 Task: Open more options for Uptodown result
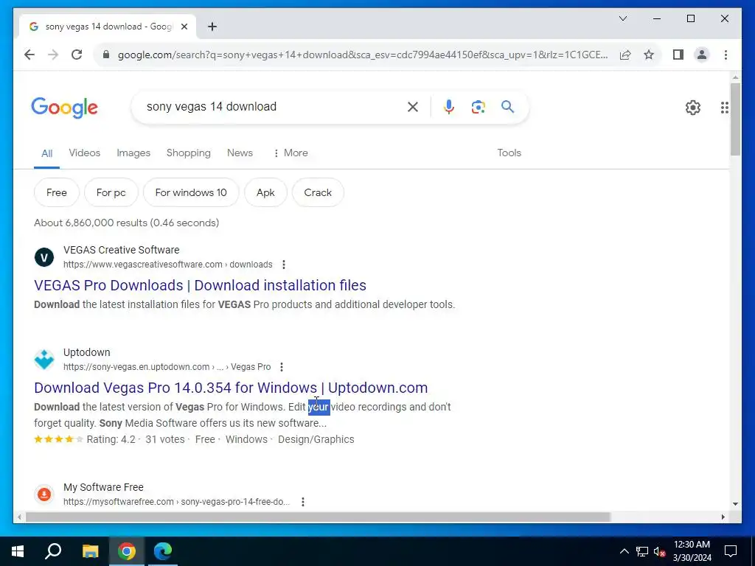coord(282,367)
